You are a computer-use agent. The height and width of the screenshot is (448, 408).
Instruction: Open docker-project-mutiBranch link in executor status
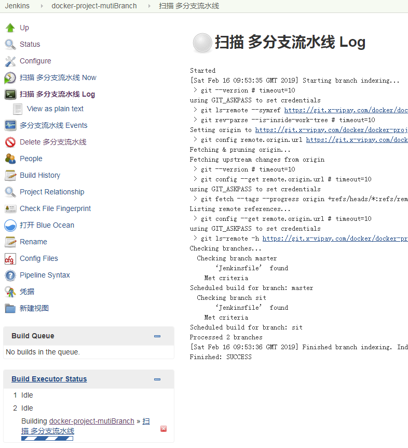(x=91, y=421)
